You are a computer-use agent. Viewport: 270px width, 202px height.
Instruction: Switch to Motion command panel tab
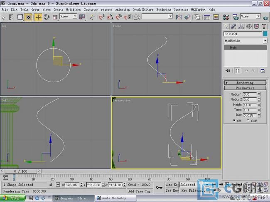click(x=249, y=26)
